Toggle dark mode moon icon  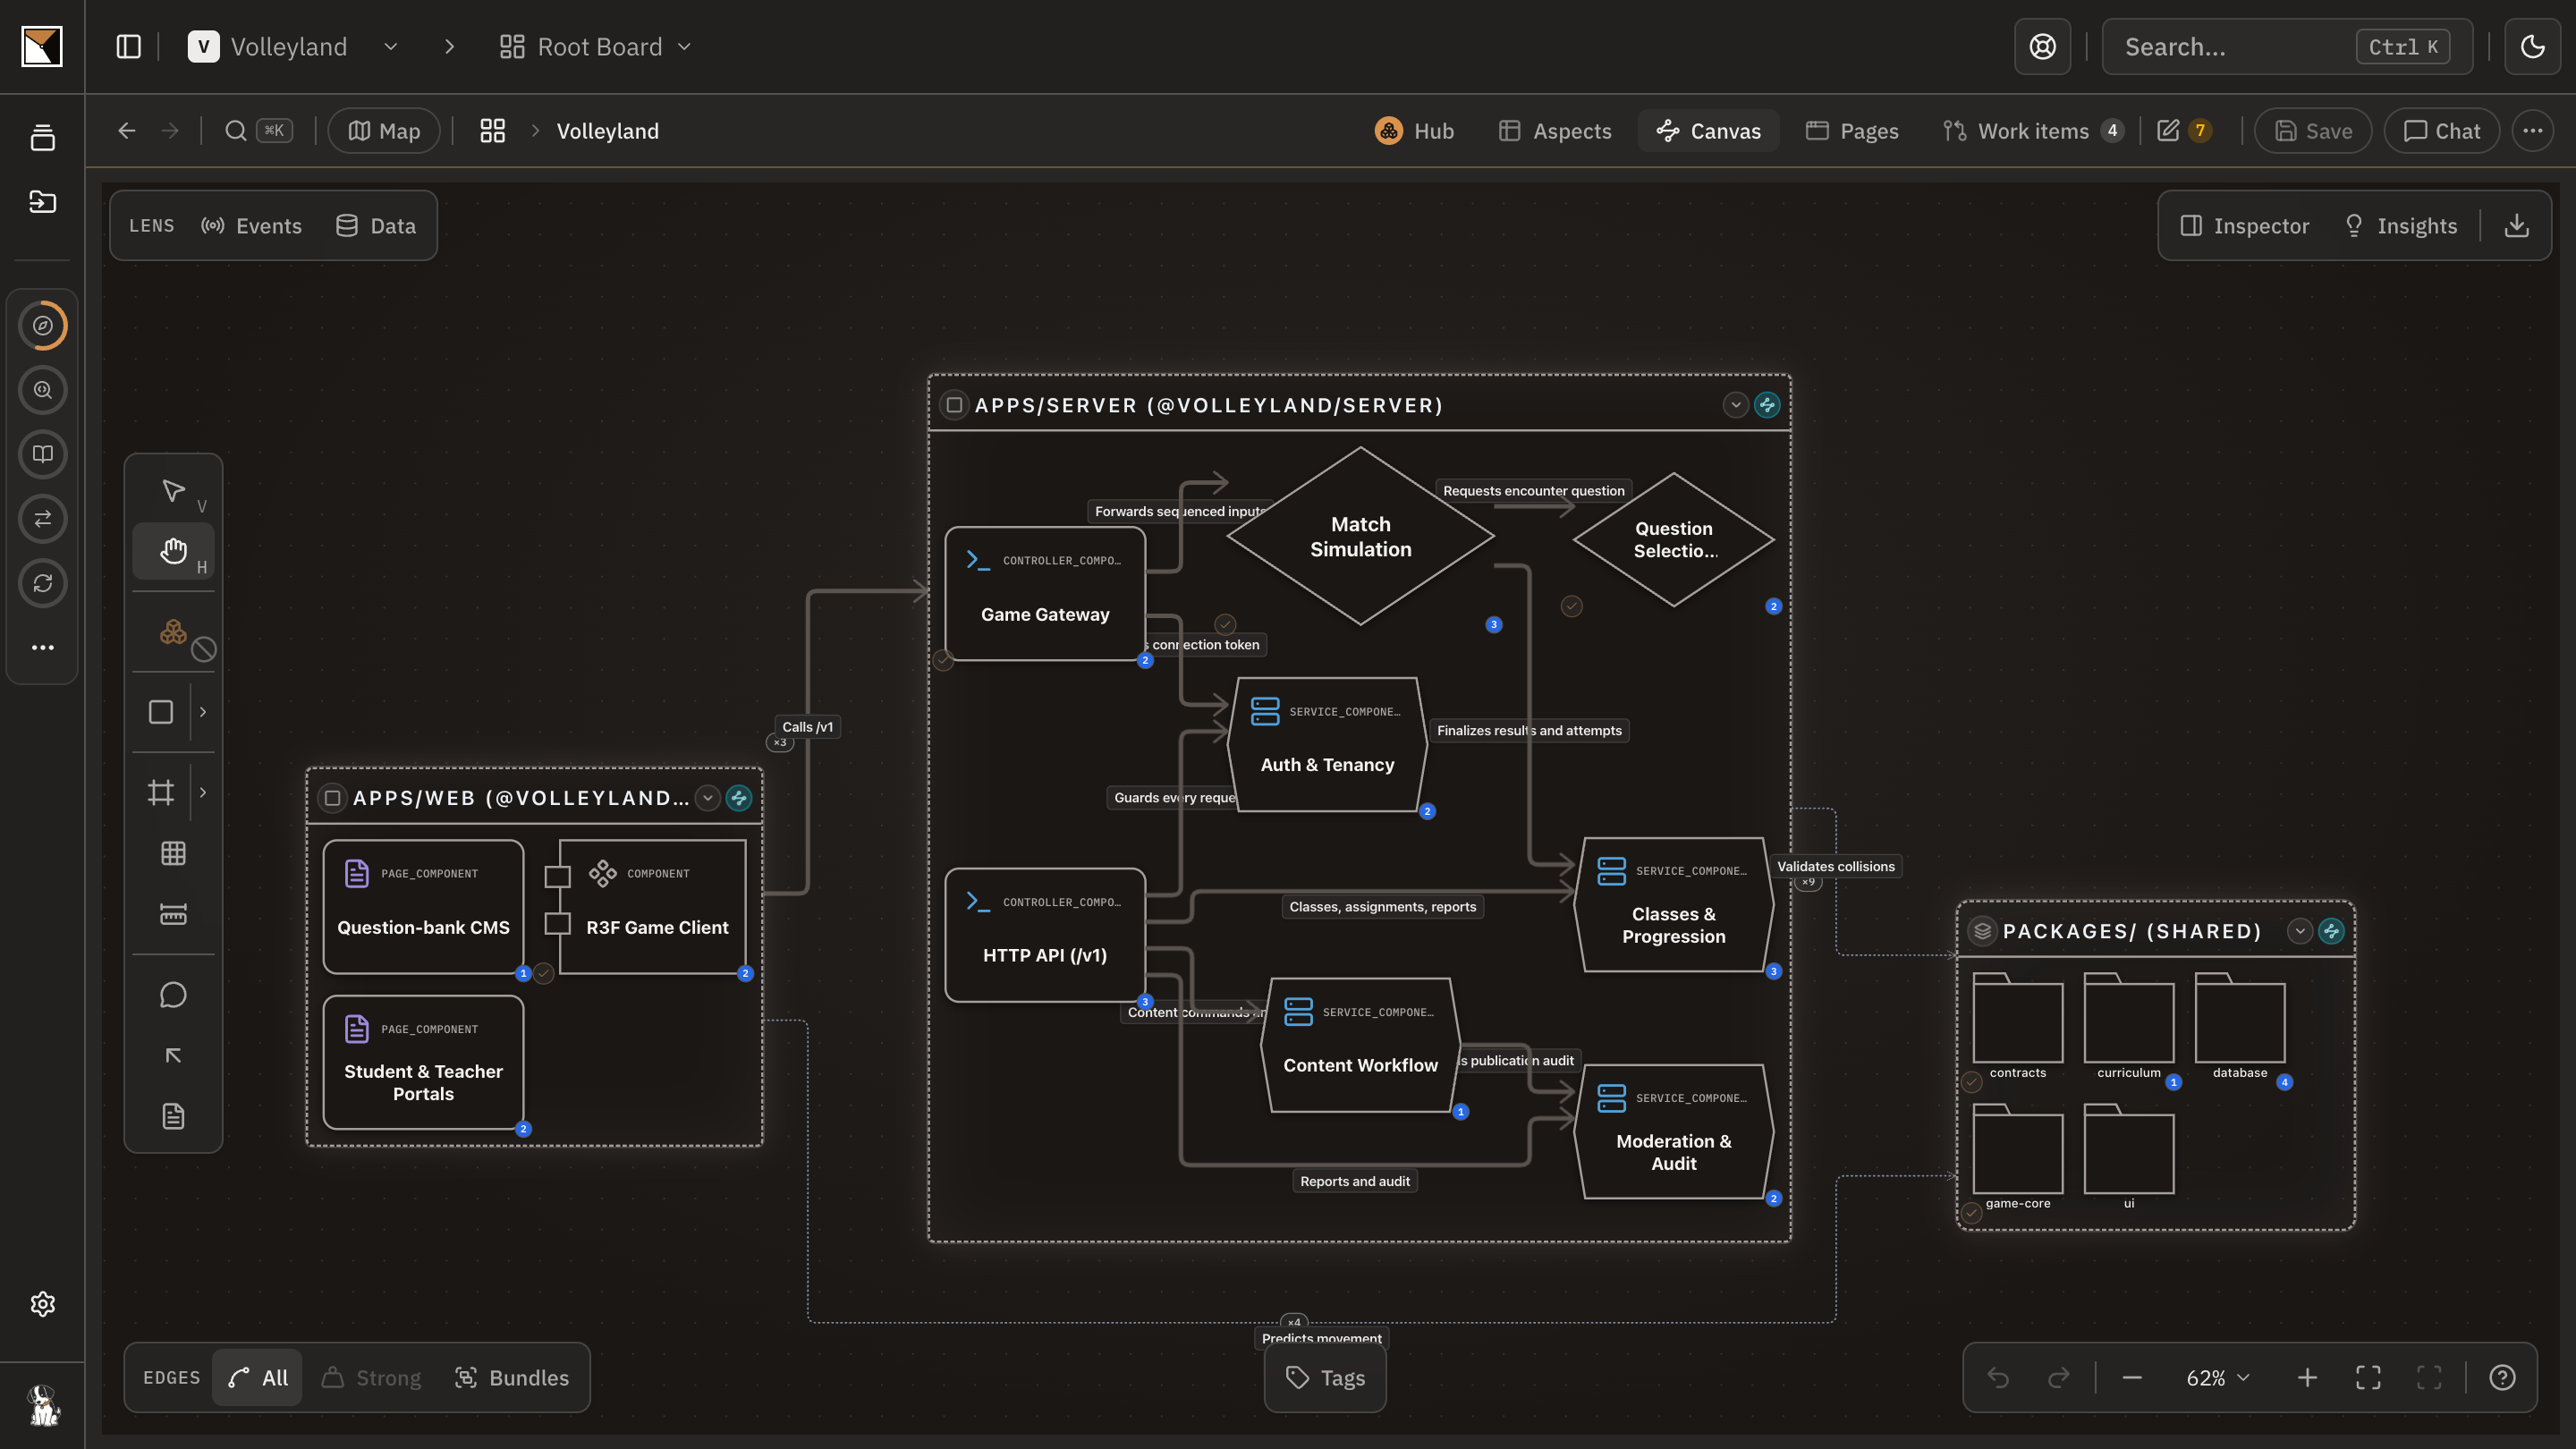(2533, 47)
